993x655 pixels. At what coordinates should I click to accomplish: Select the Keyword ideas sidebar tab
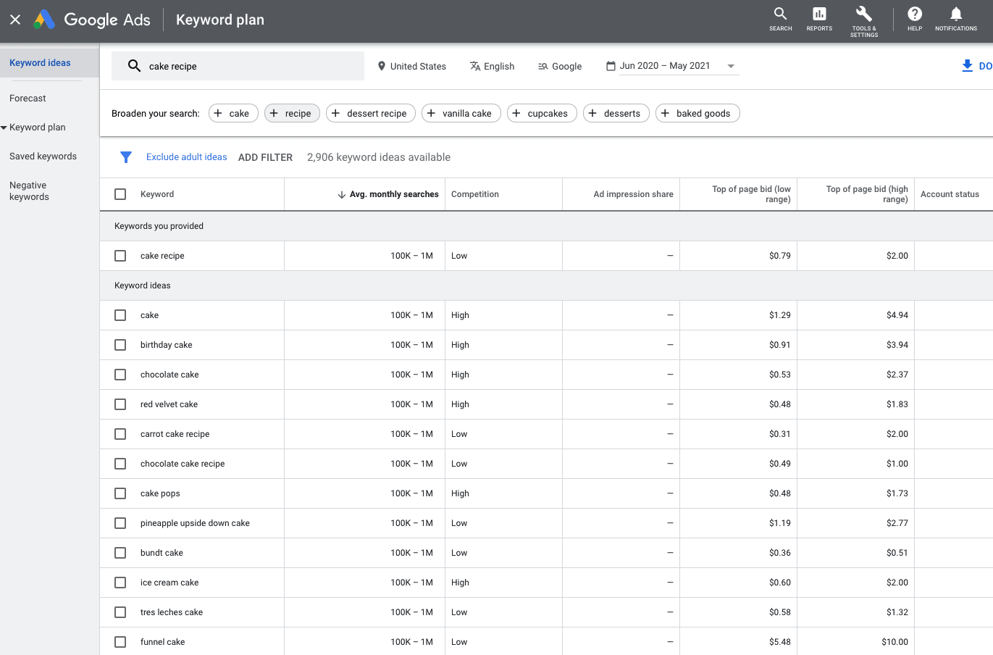coord(49,63)
